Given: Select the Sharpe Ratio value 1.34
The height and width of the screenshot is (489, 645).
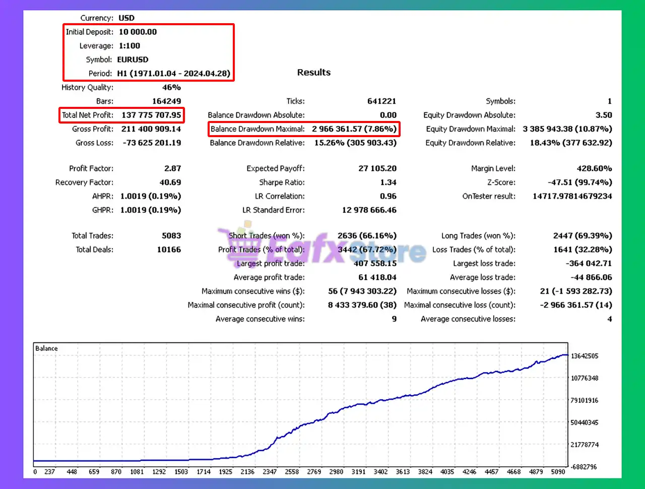Looking at the screenshot, I should coord(388,182).
